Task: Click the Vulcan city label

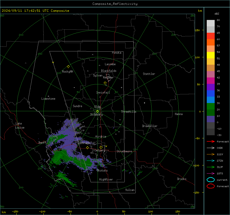Action: 130,190
